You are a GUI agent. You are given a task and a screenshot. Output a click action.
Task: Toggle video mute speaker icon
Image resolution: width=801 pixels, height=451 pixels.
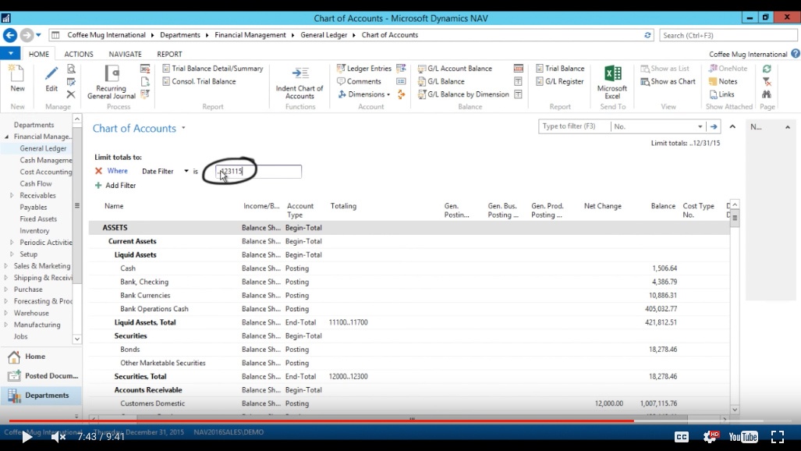[x=58, y=437]
